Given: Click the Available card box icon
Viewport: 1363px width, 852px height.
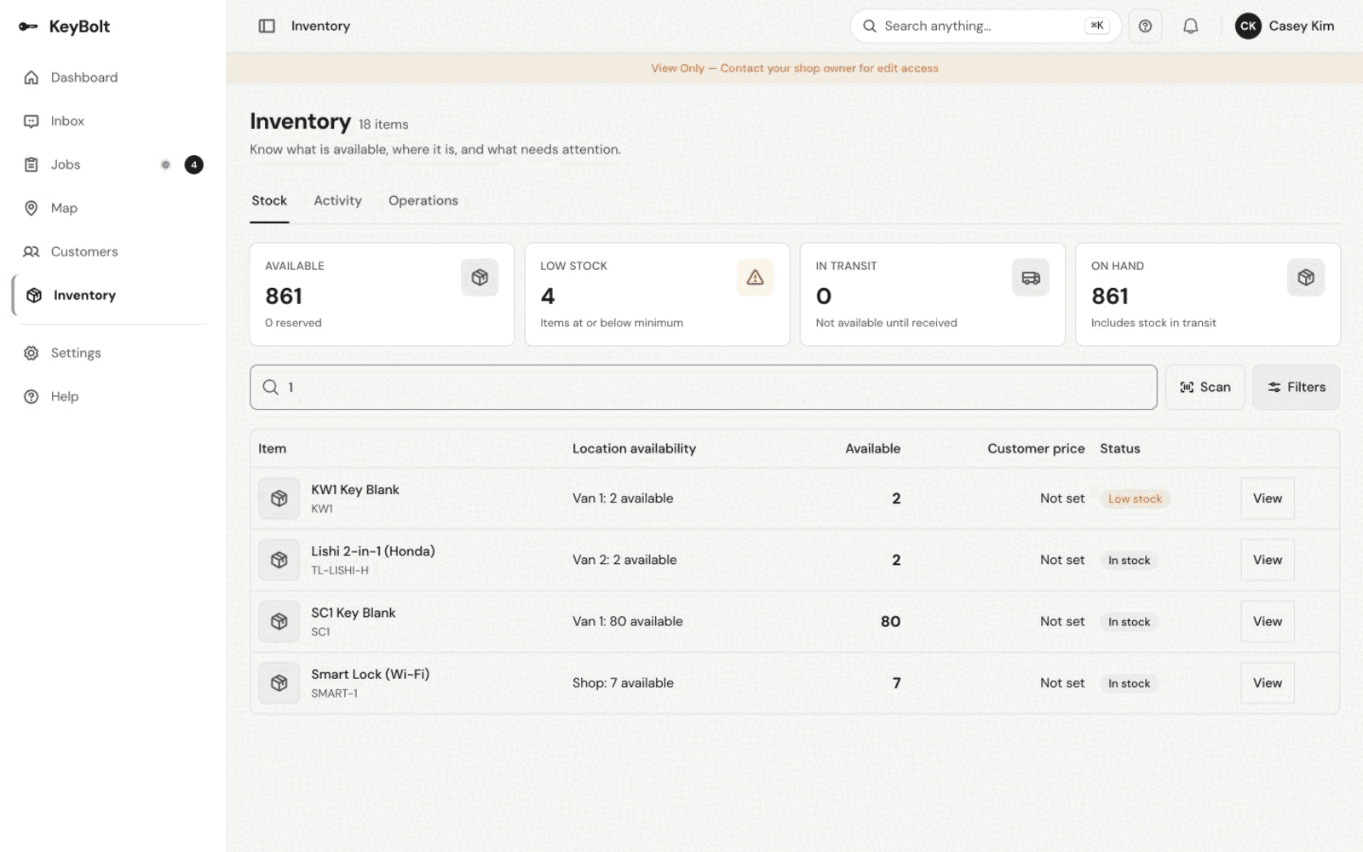Looking at the screenshot, I should 480,278.
